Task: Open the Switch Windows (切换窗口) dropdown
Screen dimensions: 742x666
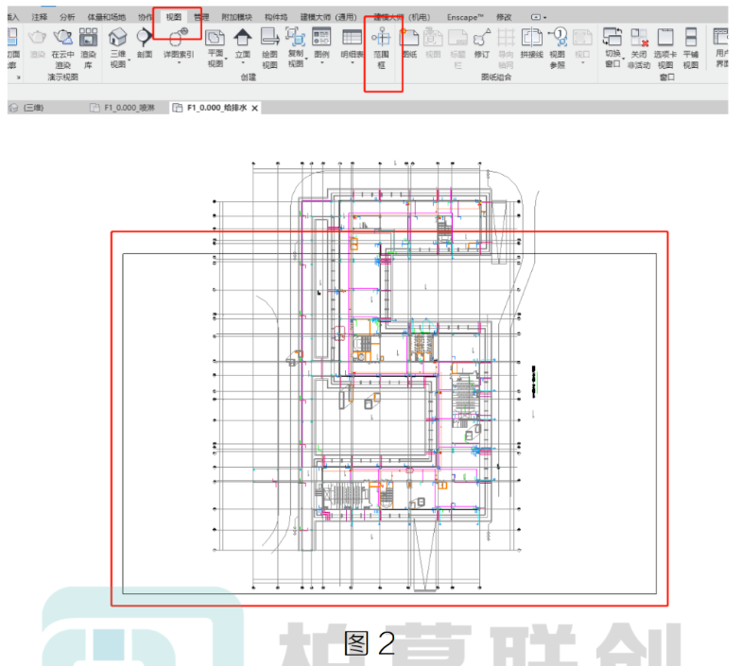Action: pos(623,59)
